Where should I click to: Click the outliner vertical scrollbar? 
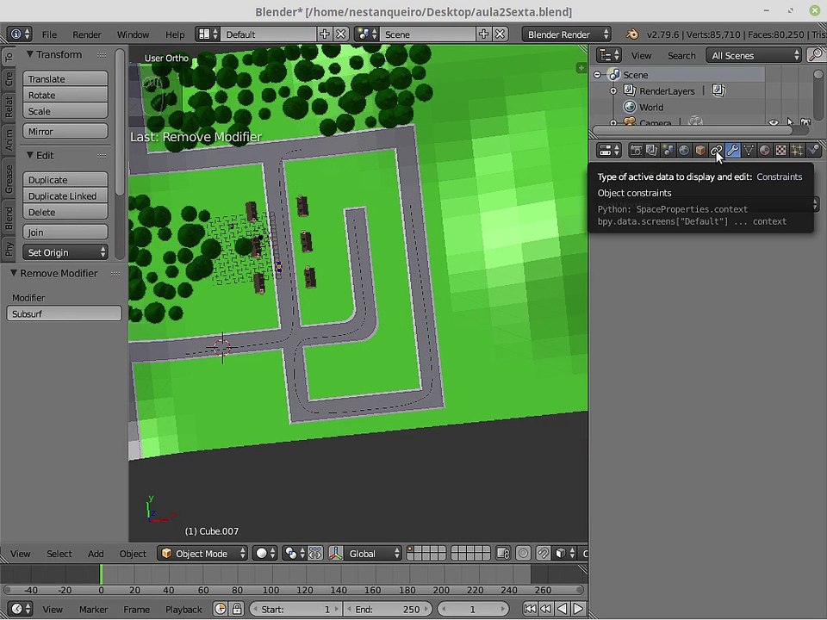click(818, 94)
